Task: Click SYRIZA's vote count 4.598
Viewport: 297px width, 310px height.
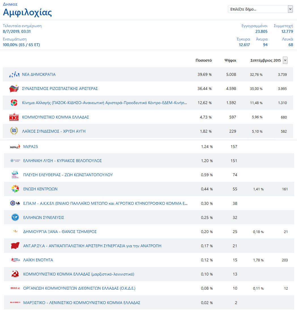Action: click(x=231, y=89)
